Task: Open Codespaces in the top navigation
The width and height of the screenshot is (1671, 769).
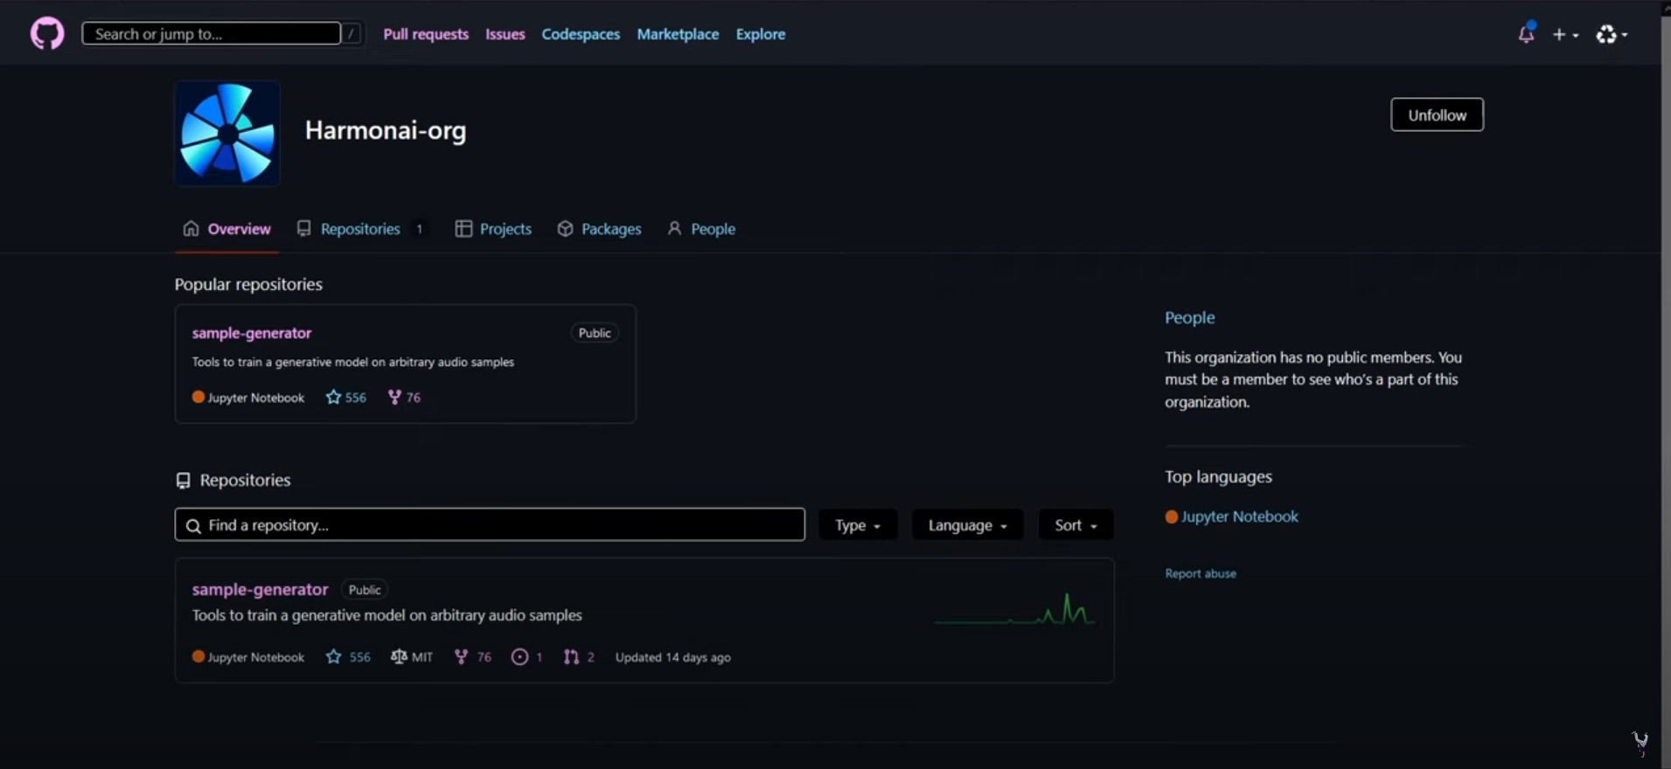Action: 581,34
